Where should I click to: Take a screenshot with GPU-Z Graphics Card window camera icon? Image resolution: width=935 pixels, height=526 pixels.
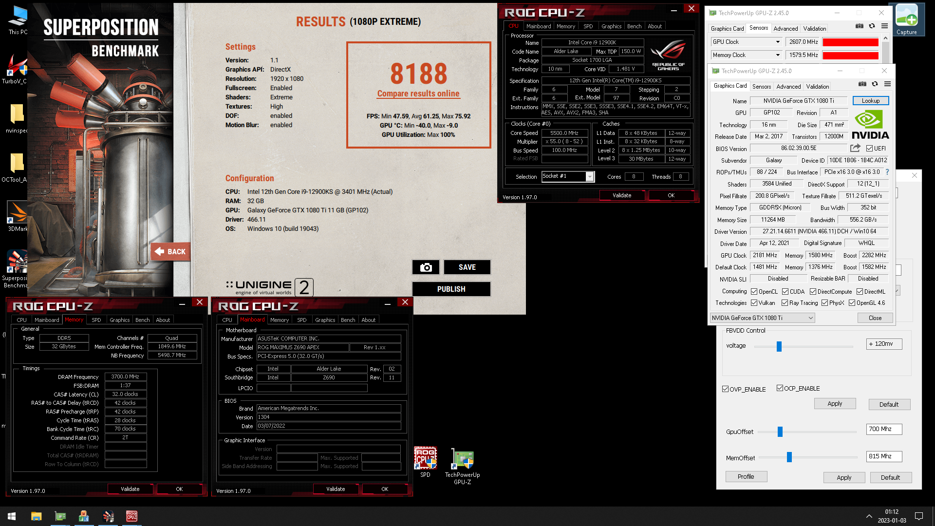[x=862, y=84]
